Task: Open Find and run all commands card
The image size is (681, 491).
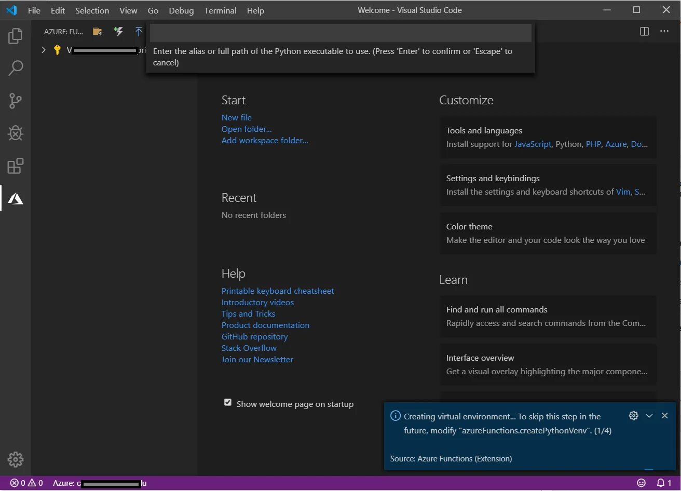Action: 548,316
